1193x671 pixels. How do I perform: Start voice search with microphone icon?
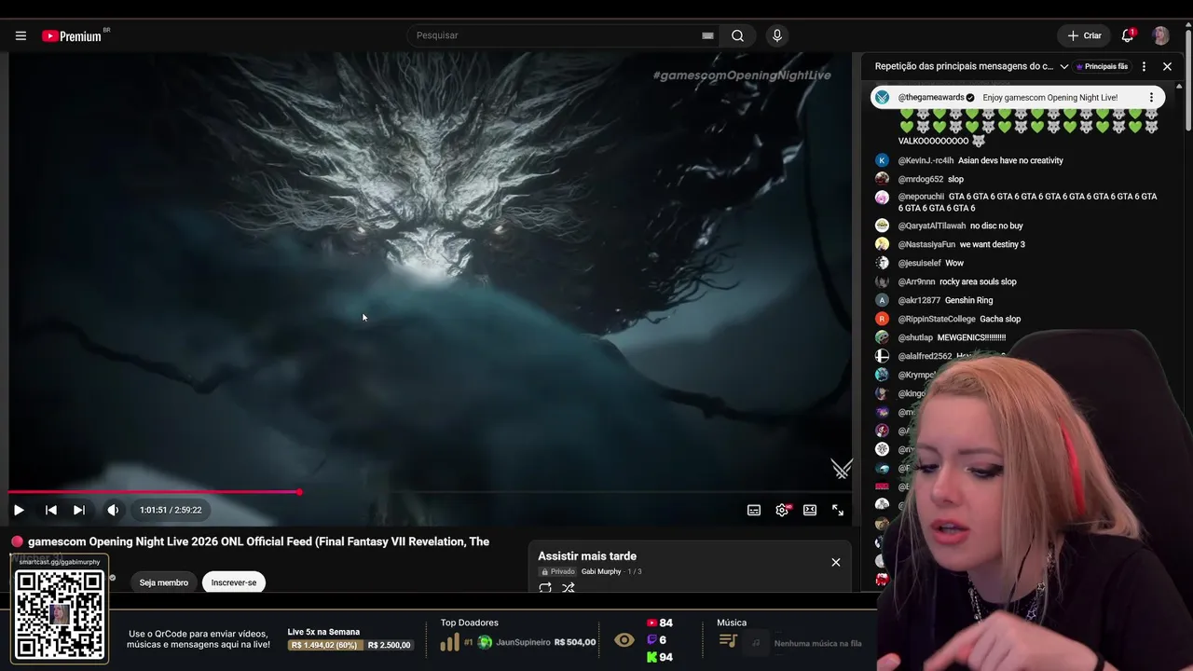click(777, 35)
